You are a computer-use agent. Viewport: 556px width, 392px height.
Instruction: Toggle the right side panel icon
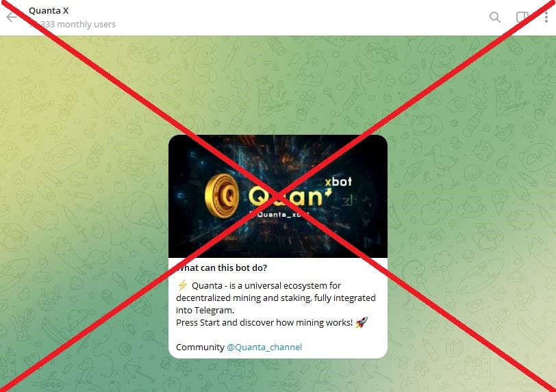522,17
